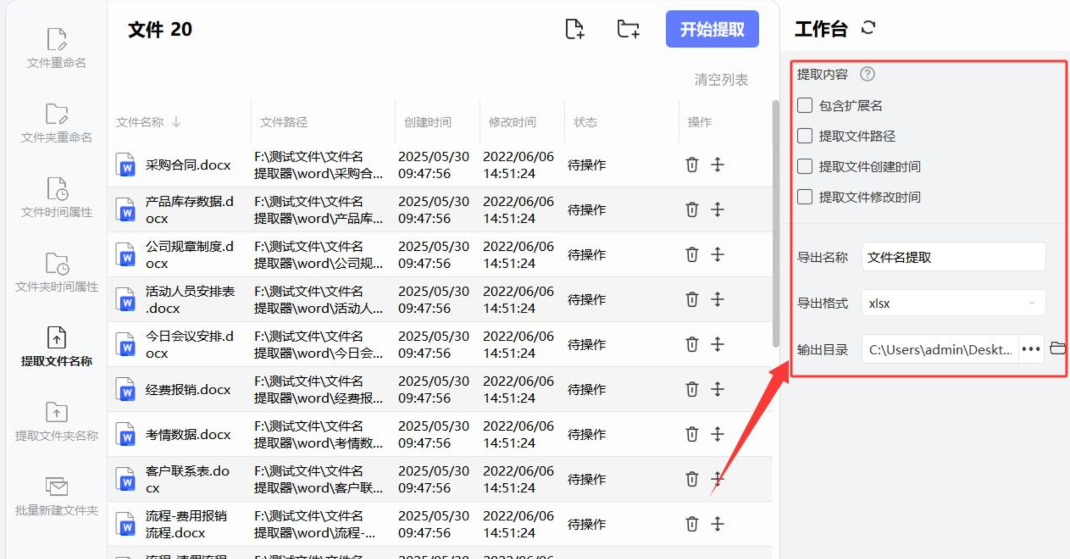Click the 清空列表 link
This screenshot has height=559, width=1070.
(721, 80)
